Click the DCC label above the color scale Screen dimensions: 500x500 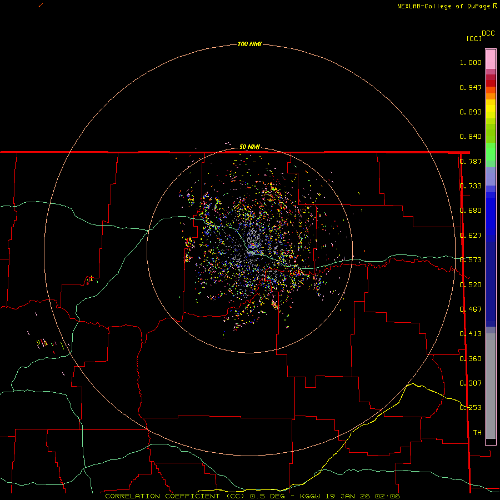(x=488, y=33)
